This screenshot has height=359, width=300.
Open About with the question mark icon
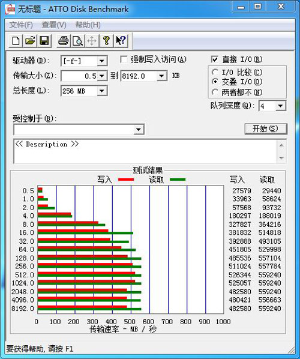(106, 41)
